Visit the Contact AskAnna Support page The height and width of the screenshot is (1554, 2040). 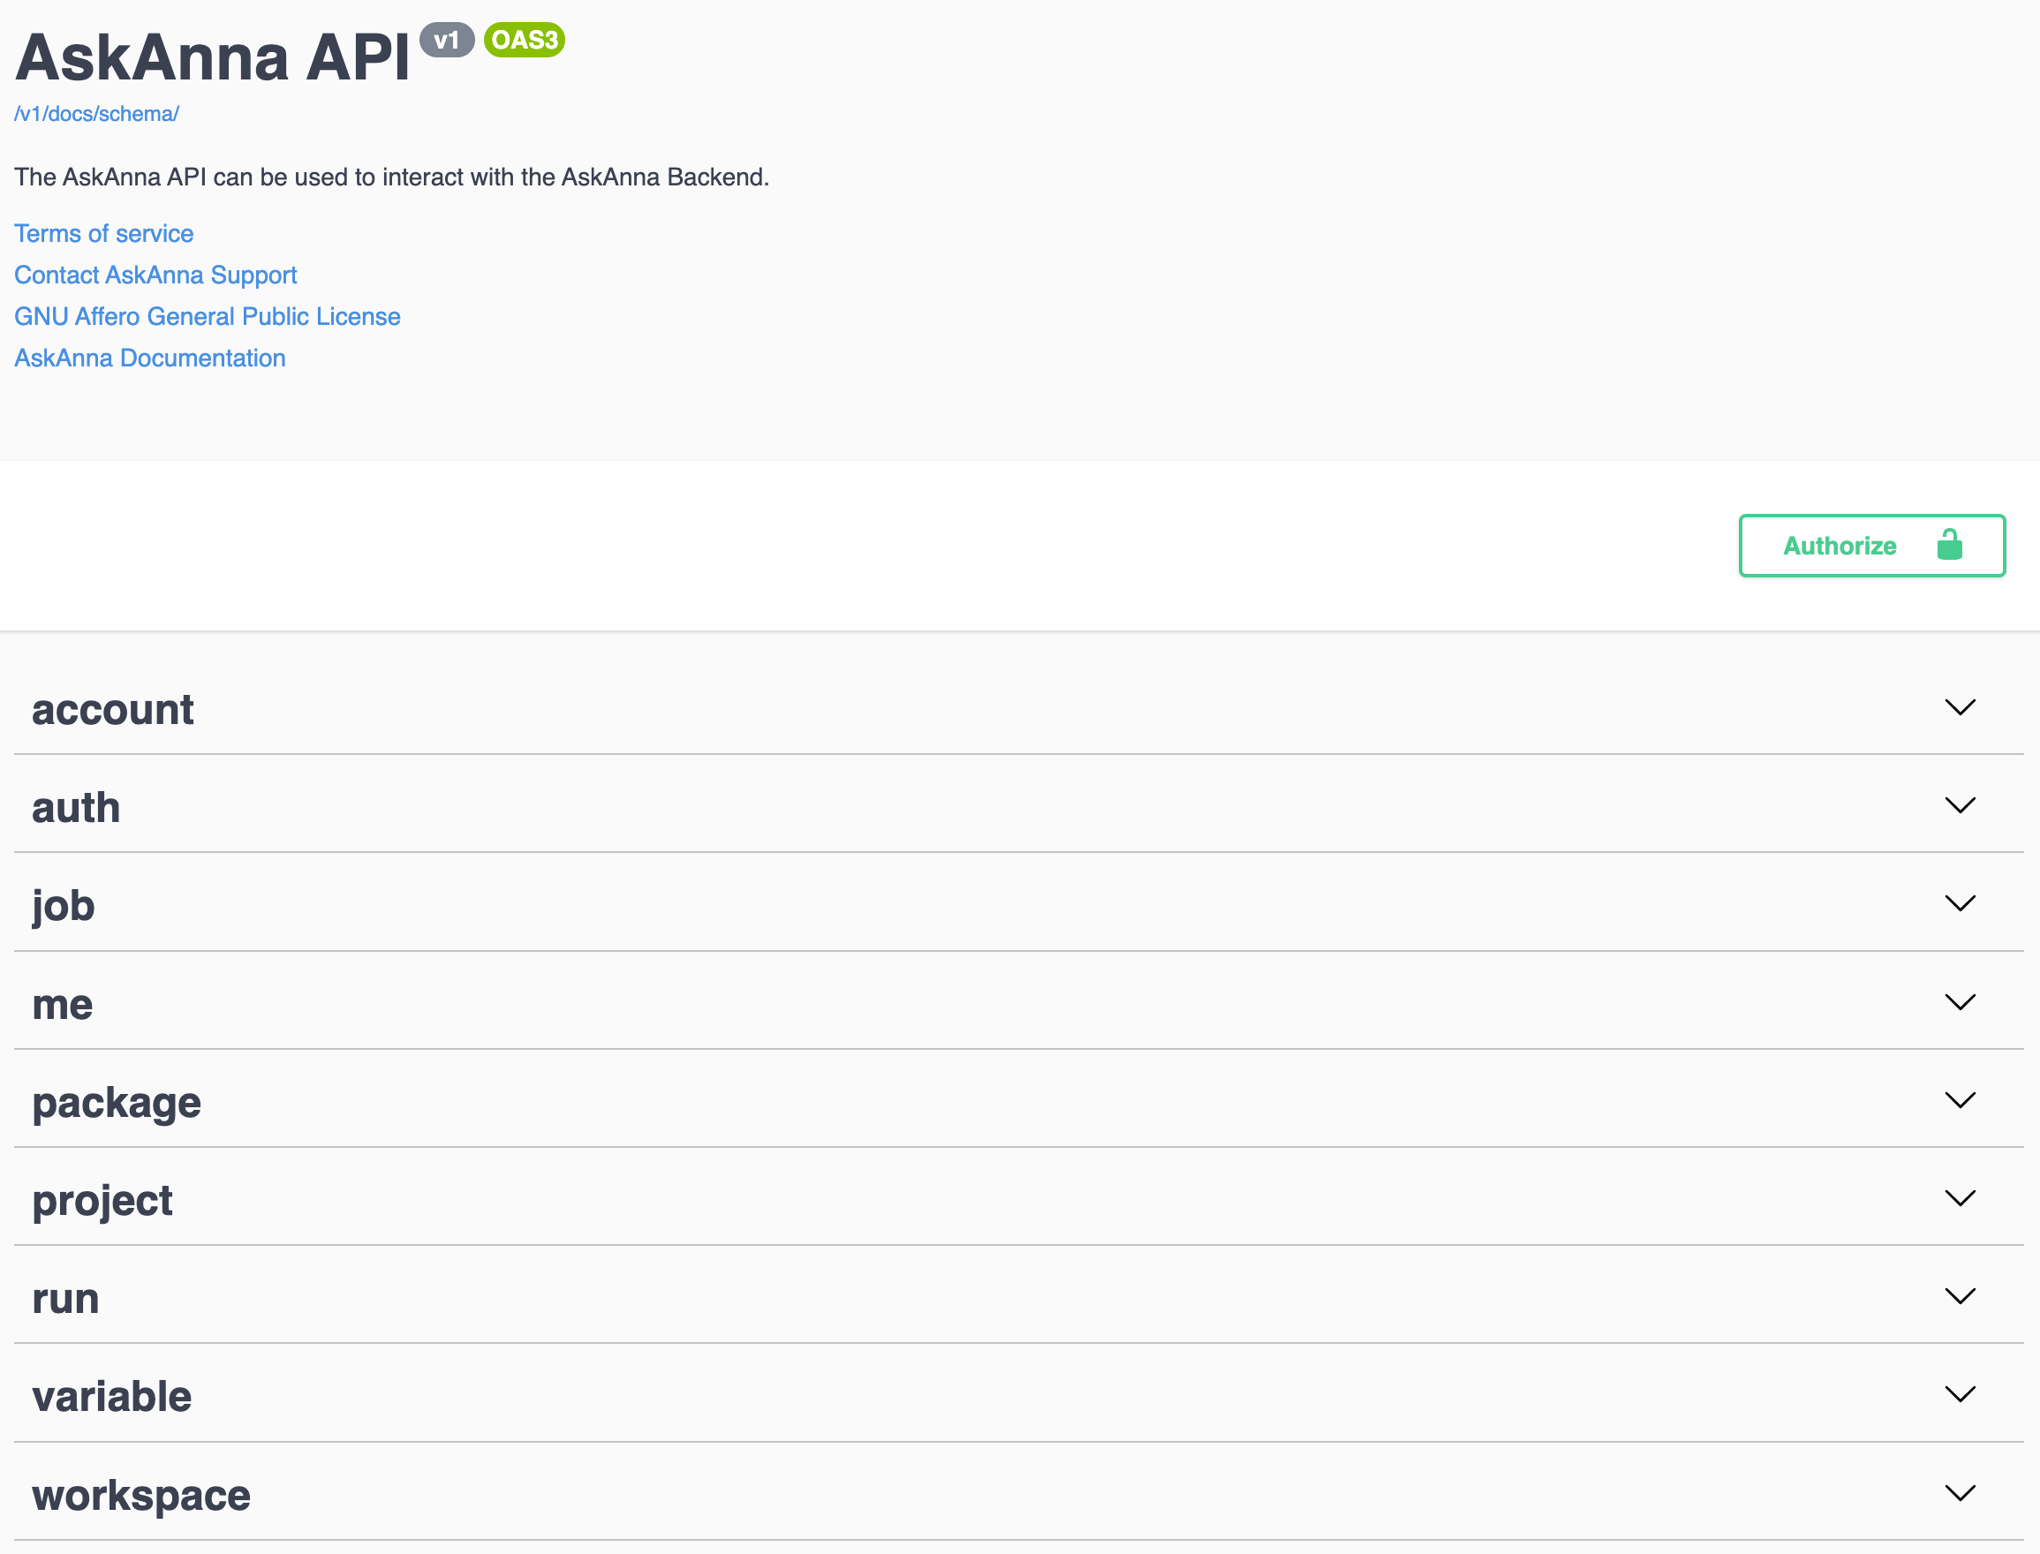click(x=155, y=275)
